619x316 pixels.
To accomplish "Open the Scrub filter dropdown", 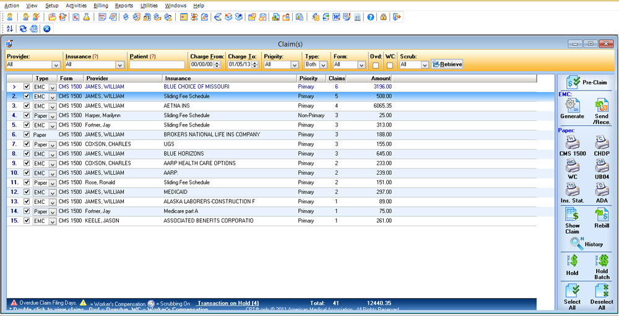I will coord(424,64).
